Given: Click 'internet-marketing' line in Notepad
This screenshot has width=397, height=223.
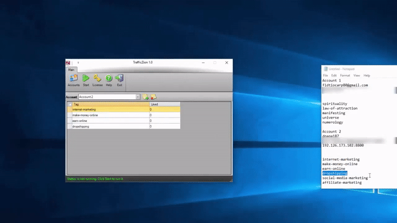Looking at the screenshot, I should pos(341,160).
